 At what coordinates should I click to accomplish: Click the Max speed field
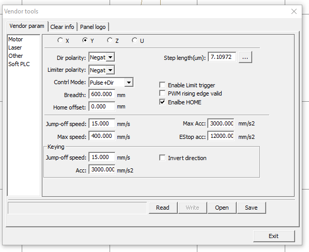[x=102, y=136]
